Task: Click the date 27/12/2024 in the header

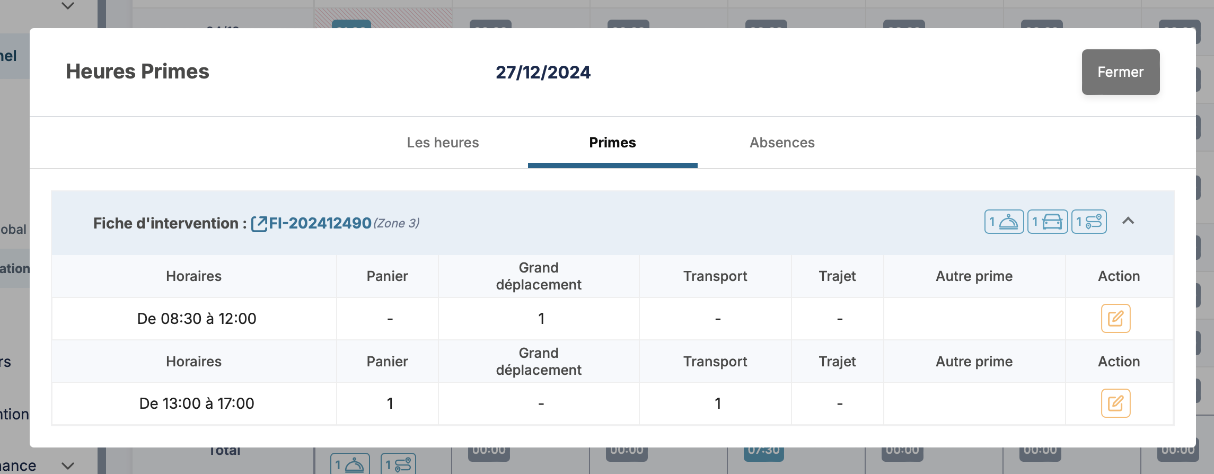Action: tap(543, 72)
